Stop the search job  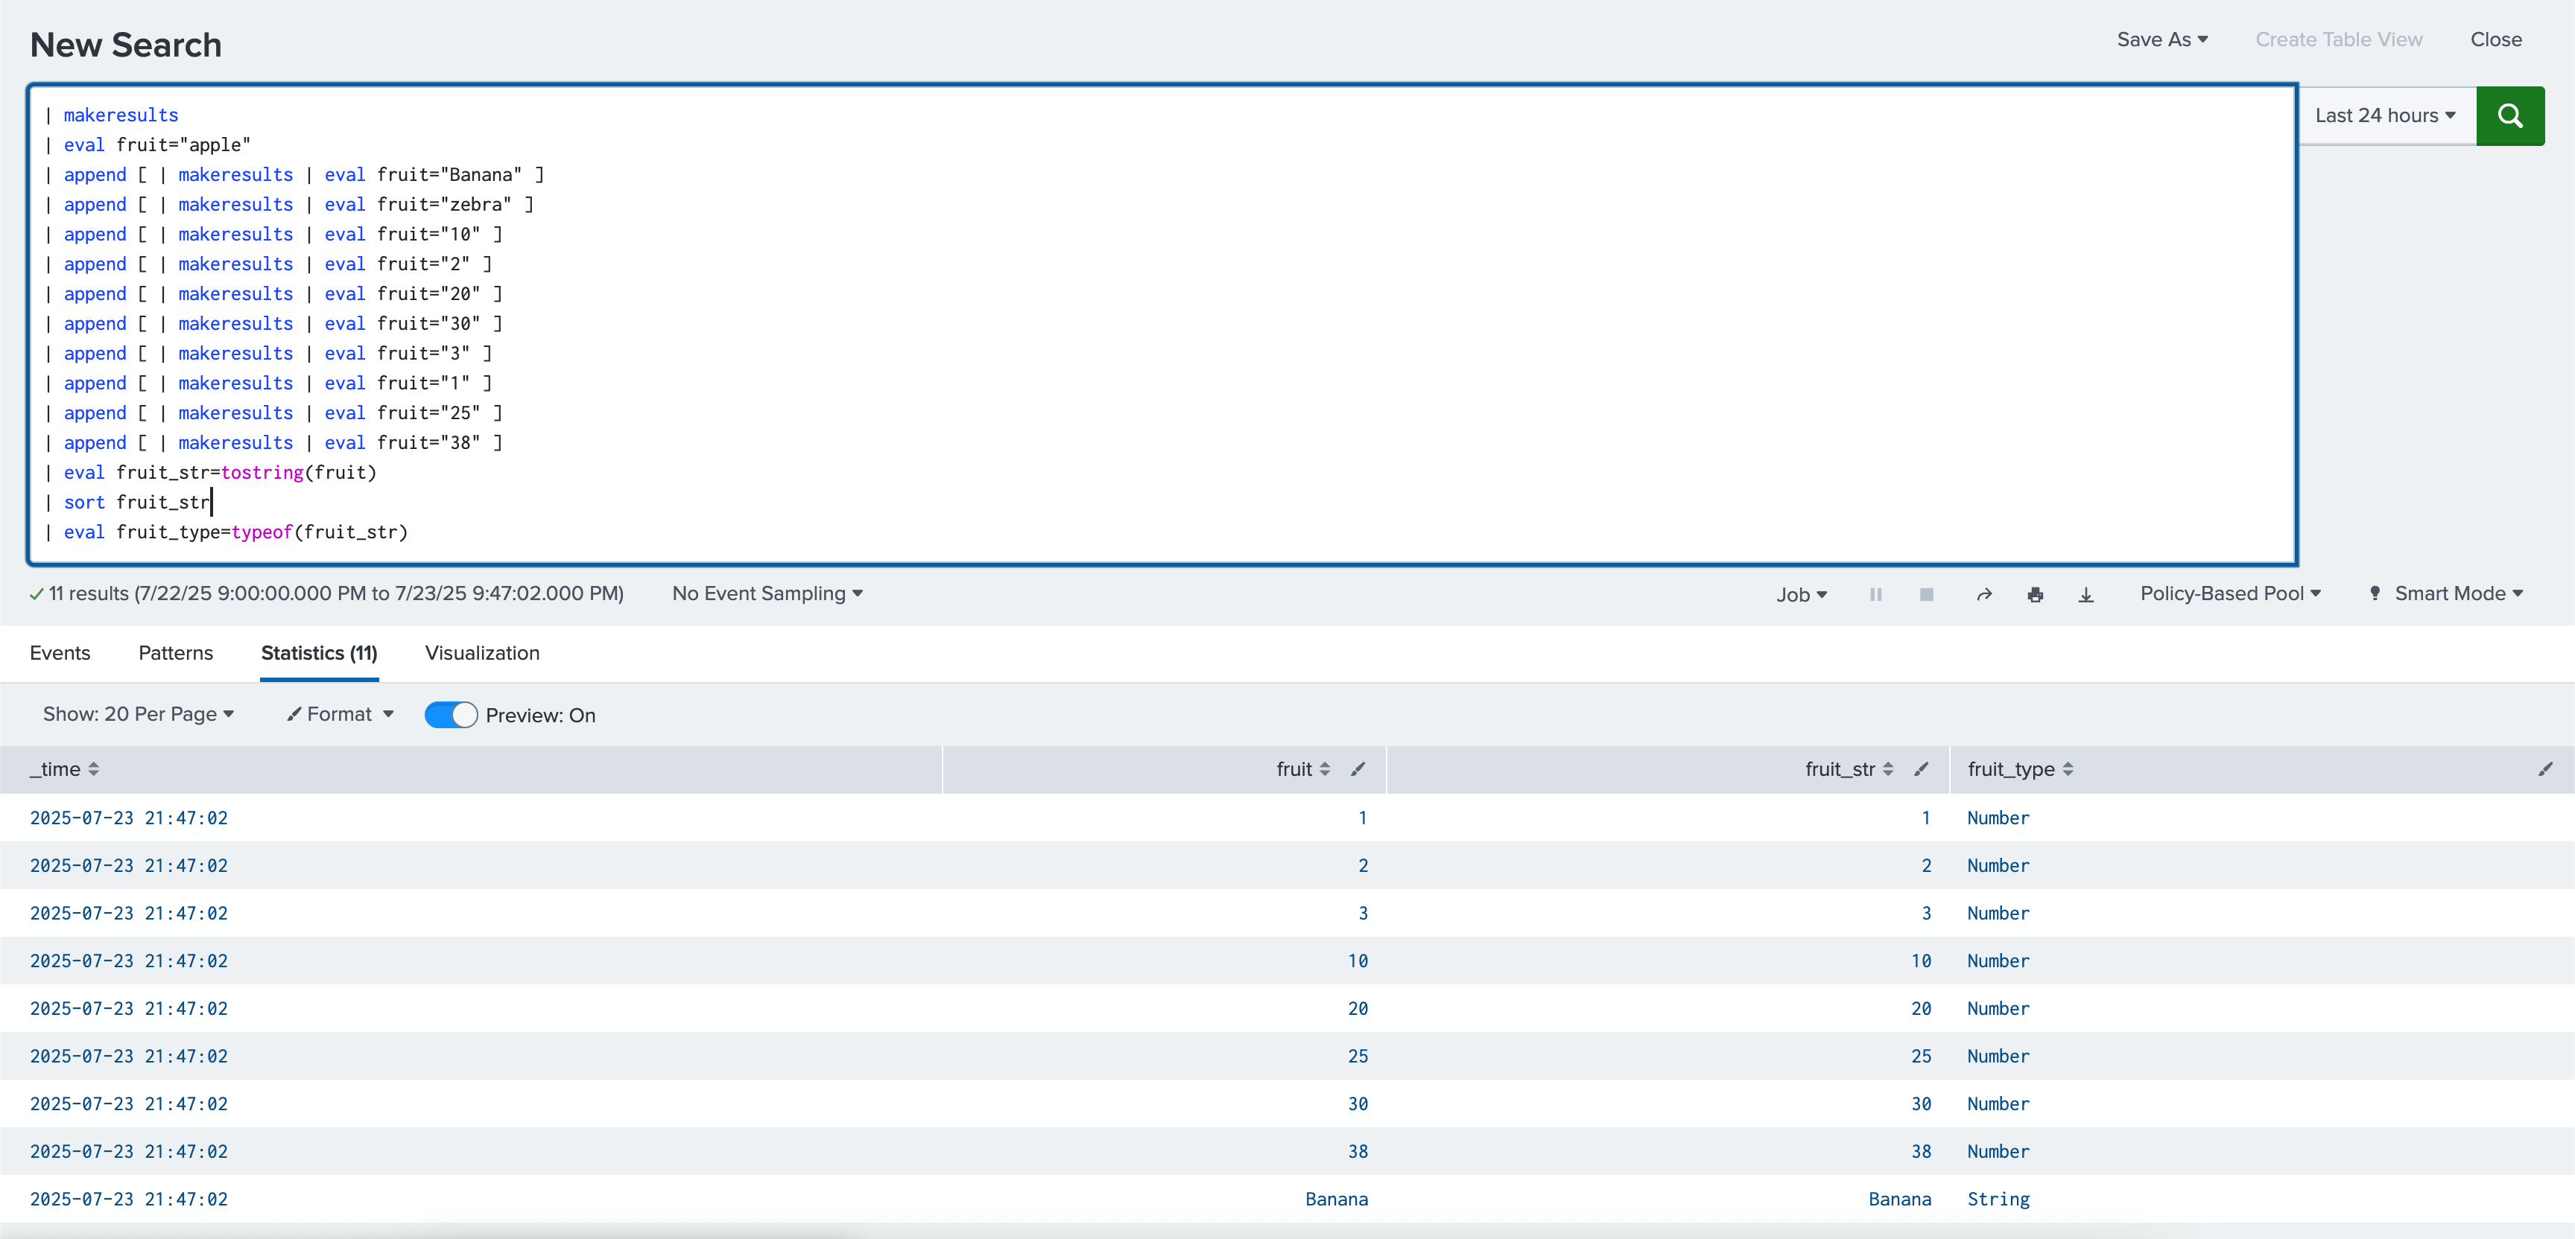[1926, 594]
